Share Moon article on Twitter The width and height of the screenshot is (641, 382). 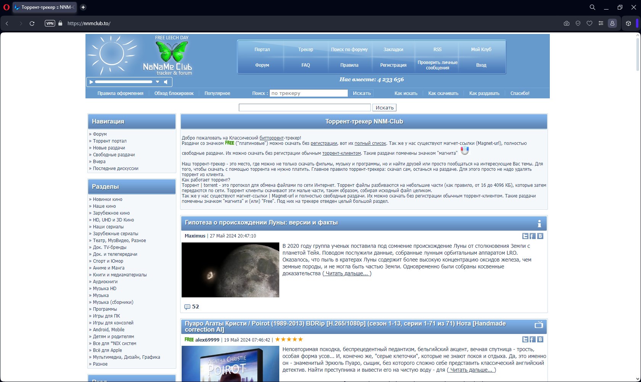tap(525, 236)
